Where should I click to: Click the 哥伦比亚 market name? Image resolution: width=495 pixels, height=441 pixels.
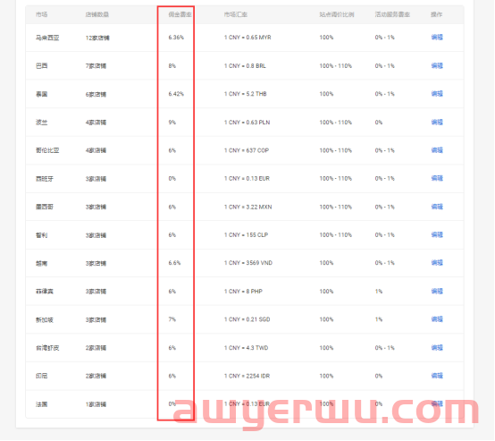[47, 150]
